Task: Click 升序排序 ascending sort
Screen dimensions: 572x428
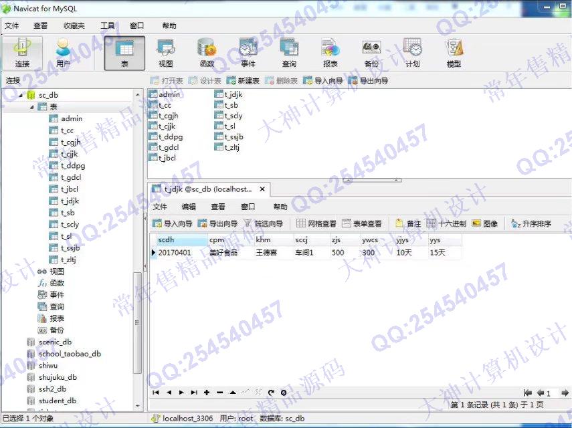Action: pyautogui.click(x=531, y=223)
